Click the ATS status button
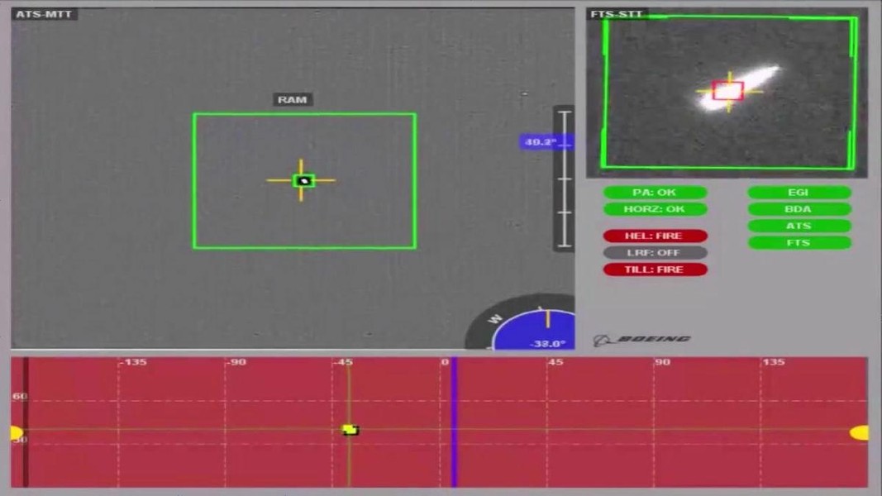This screenshot has width=882, height=496. pos(799,226)
